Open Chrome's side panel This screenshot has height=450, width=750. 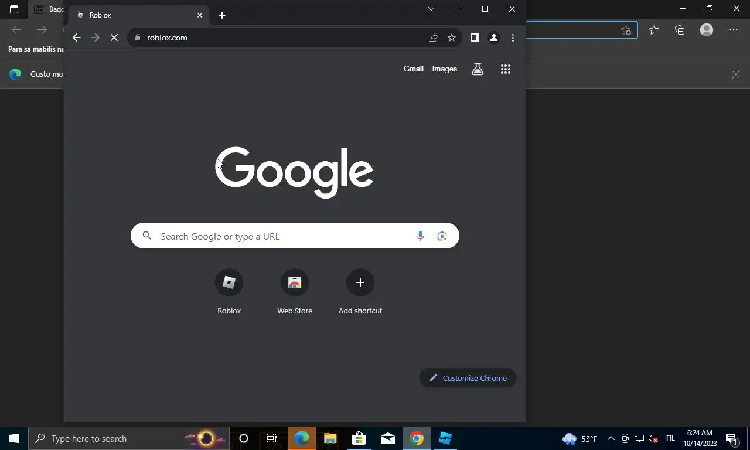(475, 37)
